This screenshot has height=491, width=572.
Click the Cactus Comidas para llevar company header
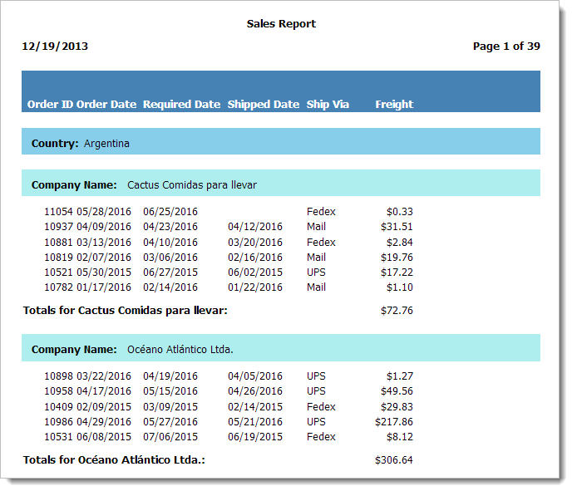point(191,185)
